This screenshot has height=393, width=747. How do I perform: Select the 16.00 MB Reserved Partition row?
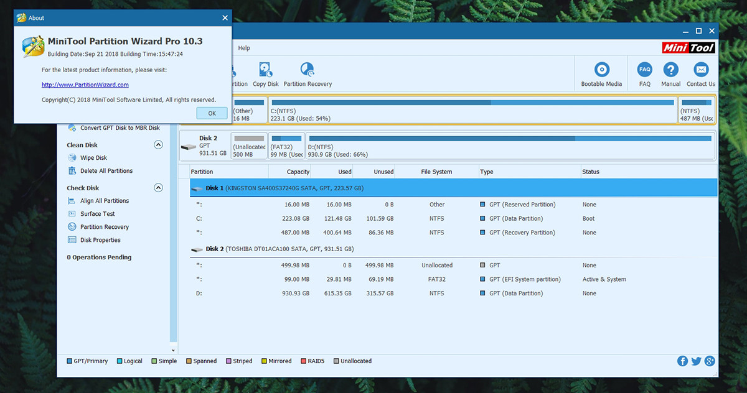(454, 205)
